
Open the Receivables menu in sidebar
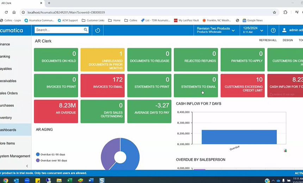tap(16, 81)
